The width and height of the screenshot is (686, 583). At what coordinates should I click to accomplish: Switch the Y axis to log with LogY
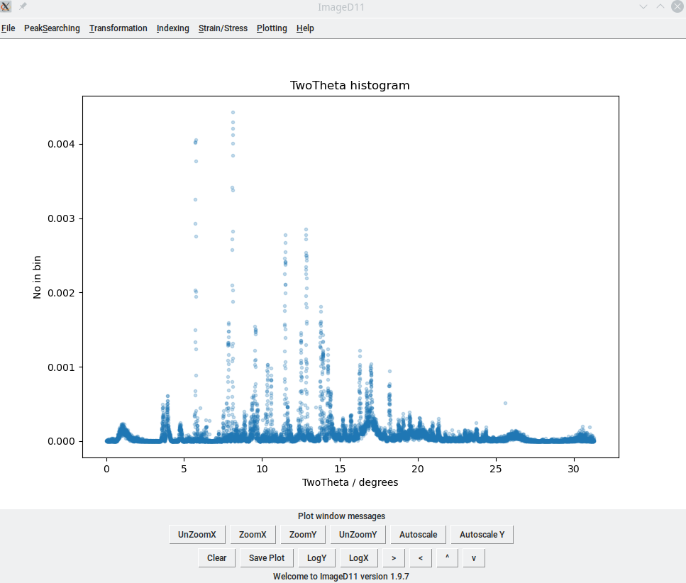(316, 558)
